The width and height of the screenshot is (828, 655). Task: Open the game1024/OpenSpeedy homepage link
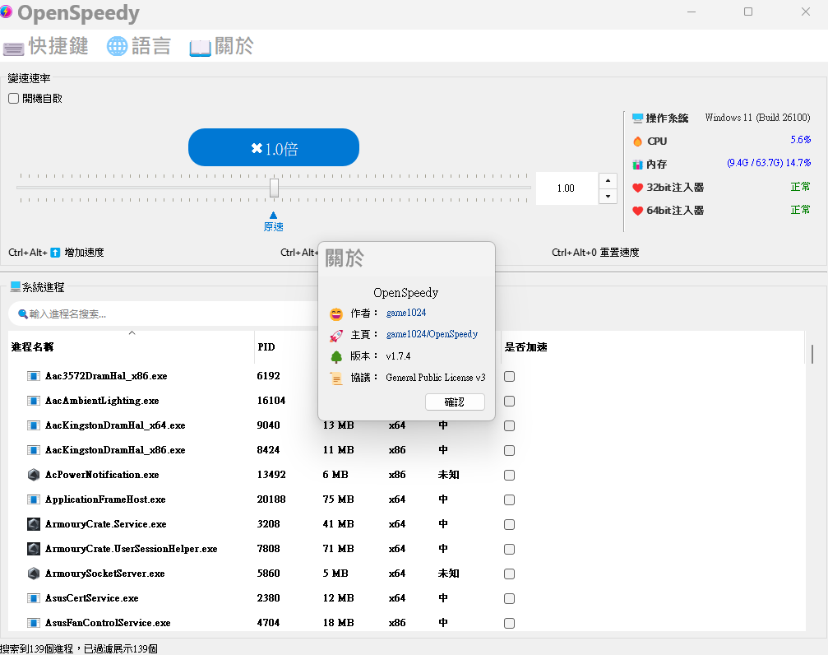pyautogui.click(x=432, y=334)
